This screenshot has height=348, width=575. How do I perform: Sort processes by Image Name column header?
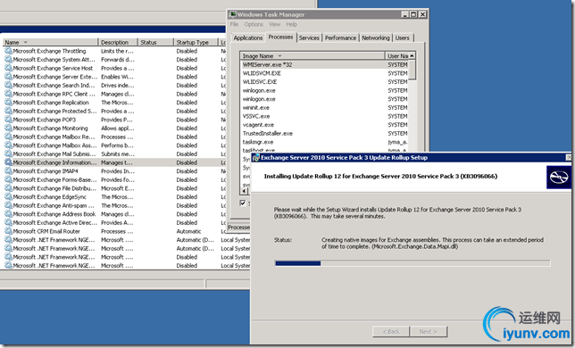click(312, 56)
